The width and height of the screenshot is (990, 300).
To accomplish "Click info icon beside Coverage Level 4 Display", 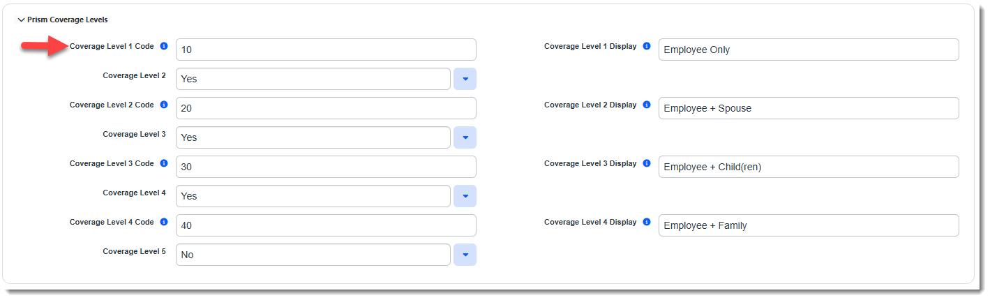I will pyautogui.click(x=647, y=222).
